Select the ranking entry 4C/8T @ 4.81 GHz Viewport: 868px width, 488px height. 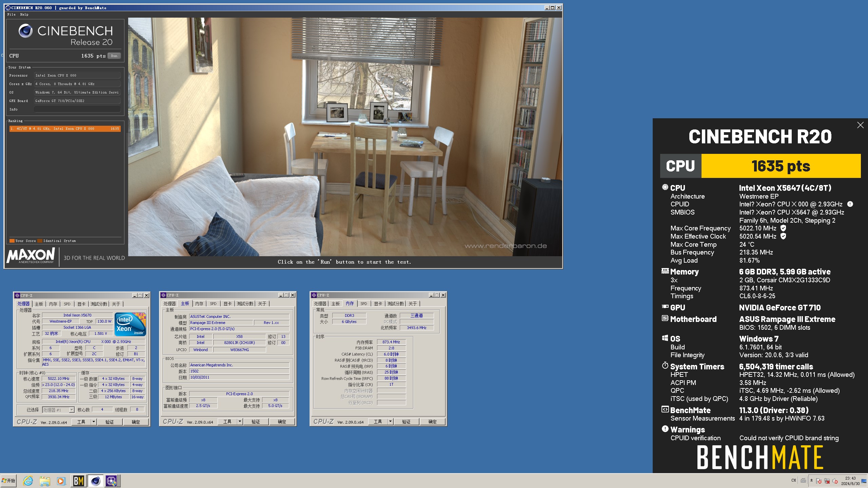point(65,129)
